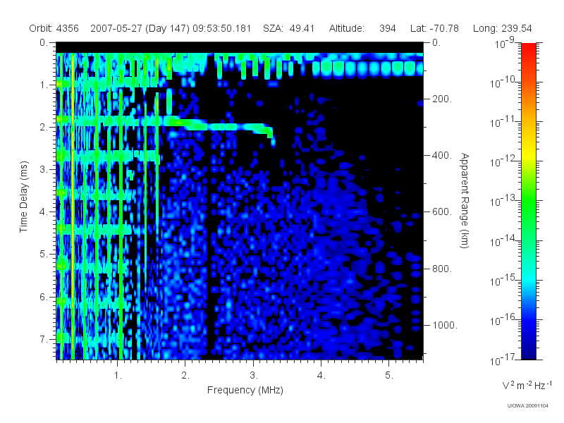564x423 pixels.
Task: Click time delay tick label '6.'
Action: (x=44, y=297)
